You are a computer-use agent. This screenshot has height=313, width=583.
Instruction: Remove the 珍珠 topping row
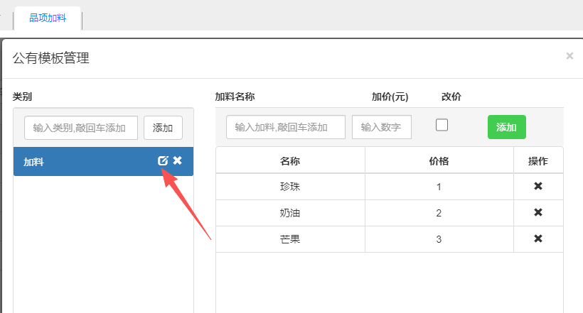click(538, 187)
